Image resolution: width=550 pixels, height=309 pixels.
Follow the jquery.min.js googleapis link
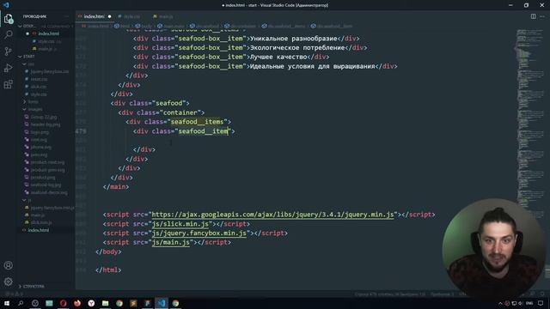(272, 215)
